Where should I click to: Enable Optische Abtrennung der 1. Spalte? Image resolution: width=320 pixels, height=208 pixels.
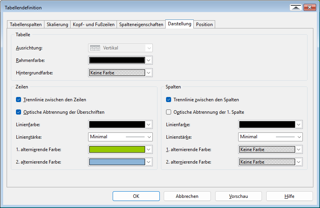click(169, 112)
